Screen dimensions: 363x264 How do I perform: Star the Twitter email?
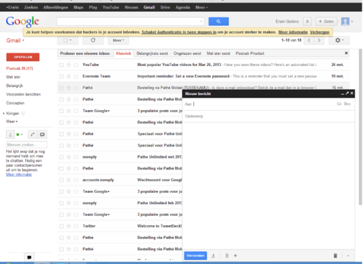coord(69,226)
